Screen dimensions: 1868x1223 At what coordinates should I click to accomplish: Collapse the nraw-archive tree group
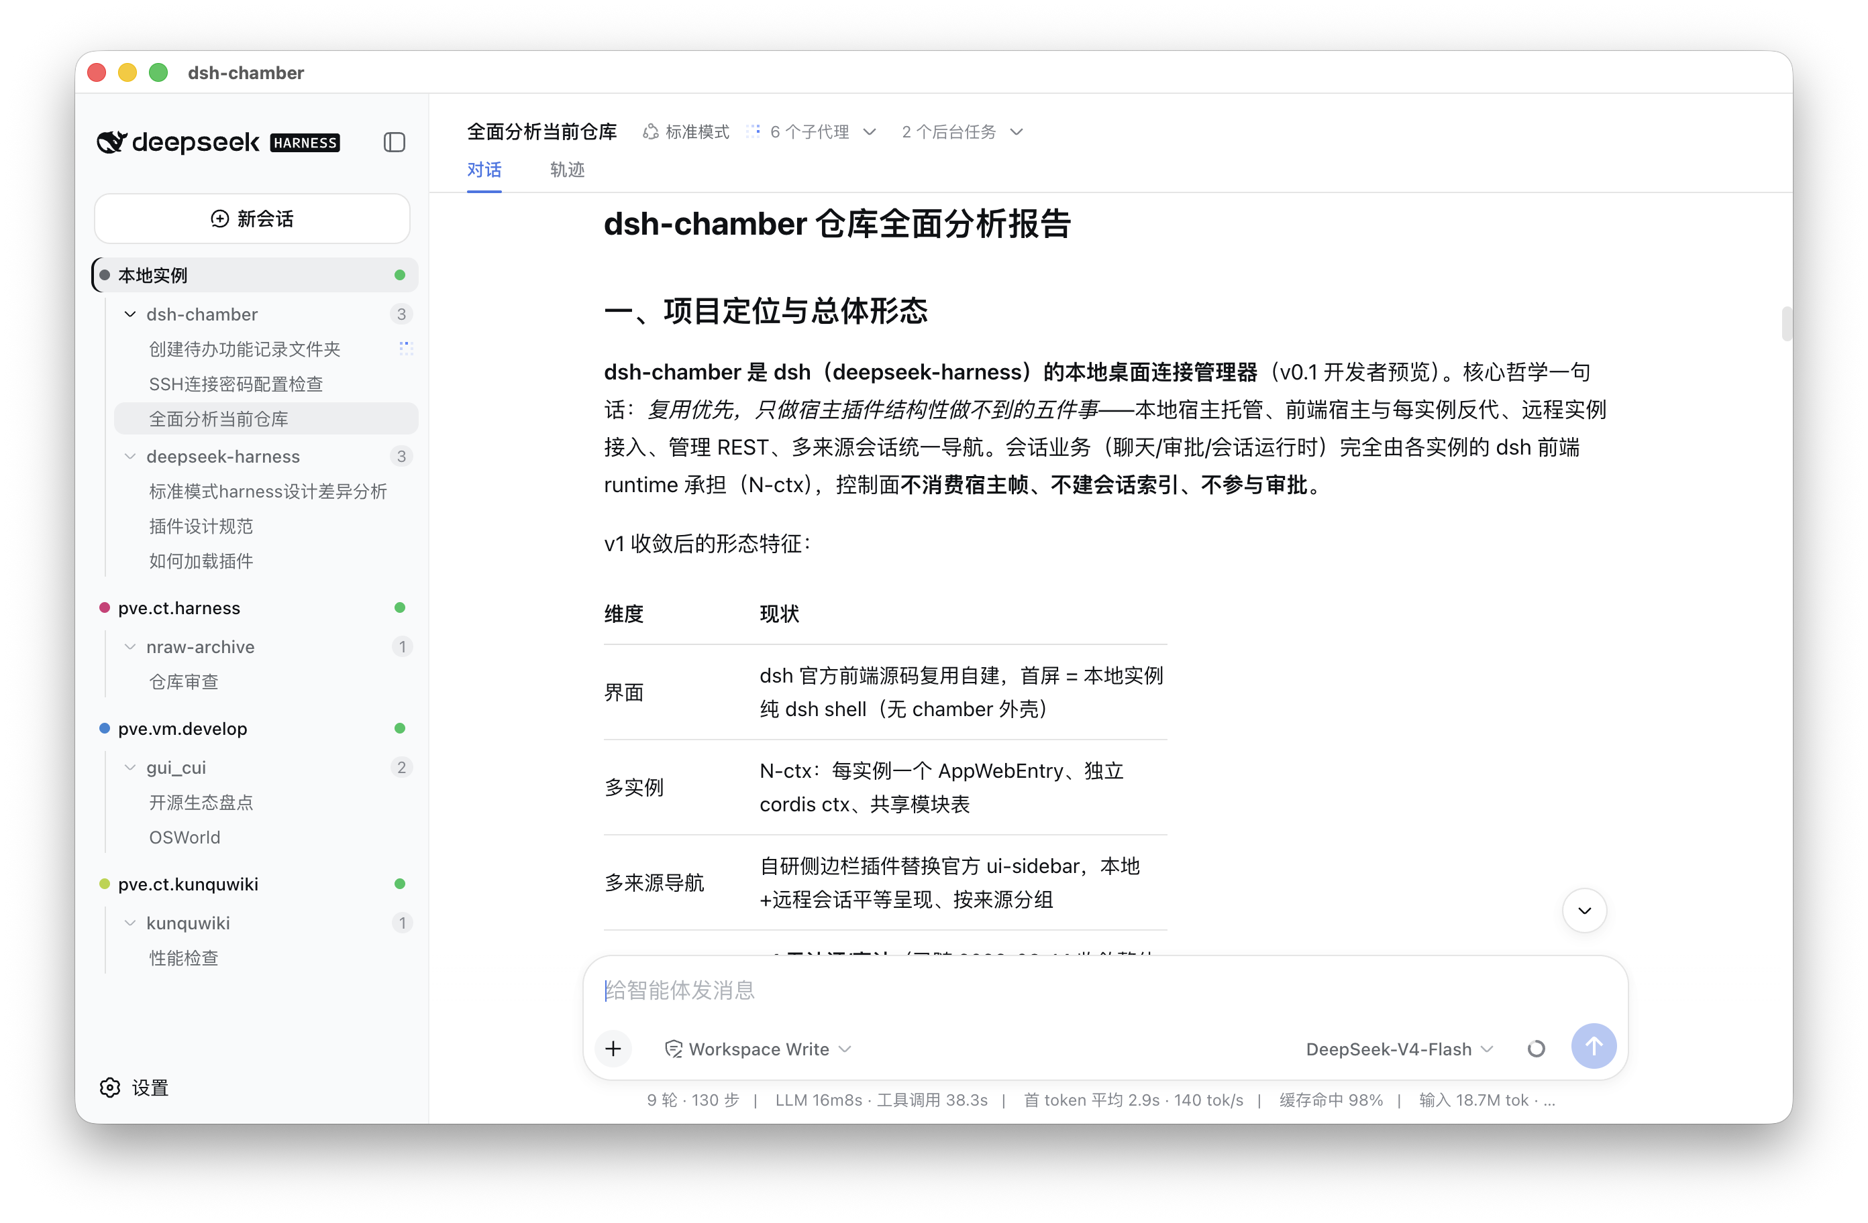[x=130, y=647]
